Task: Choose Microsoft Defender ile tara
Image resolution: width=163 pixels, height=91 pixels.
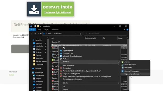Action: pos(72,56)
